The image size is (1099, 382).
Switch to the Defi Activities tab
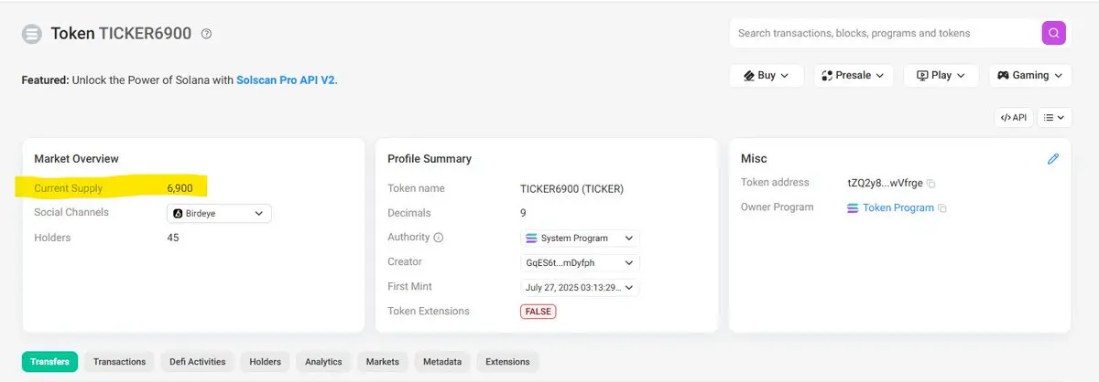(194, 362)
